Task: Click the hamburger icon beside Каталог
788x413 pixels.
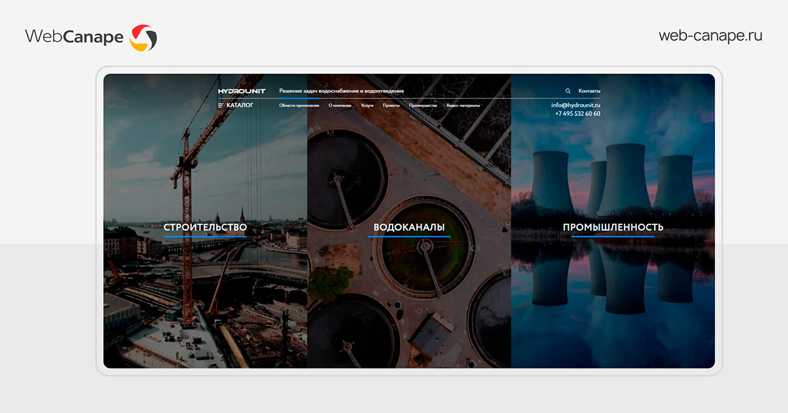Action: coord(221,105)
